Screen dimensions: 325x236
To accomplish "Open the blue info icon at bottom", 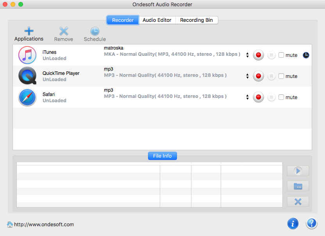I will coord(293,224).
